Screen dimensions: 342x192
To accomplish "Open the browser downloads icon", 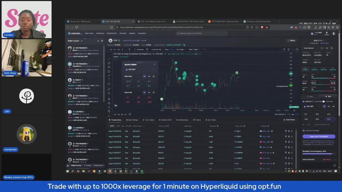I will click(x=316, y=27).
